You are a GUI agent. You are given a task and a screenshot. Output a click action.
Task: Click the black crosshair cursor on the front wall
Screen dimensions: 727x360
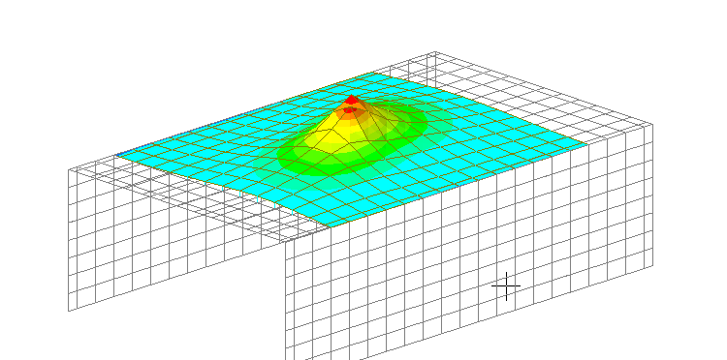506,285
